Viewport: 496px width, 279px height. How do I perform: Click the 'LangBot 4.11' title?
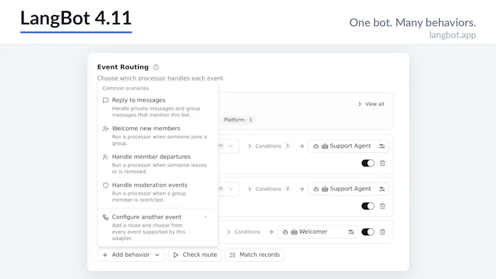[x=76, y=18]
